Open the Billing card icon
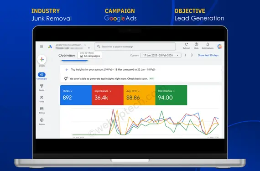Screen dimensions: 260x171 click(42, 109)
